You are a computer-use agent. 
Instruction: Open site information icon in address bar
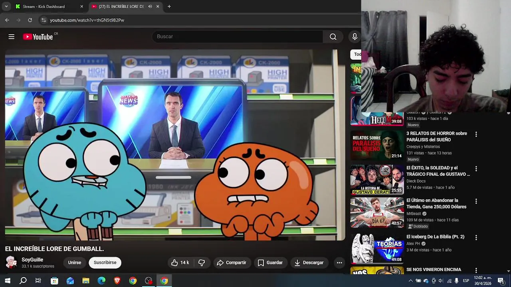pyautogui.click(x=44, y=20)
